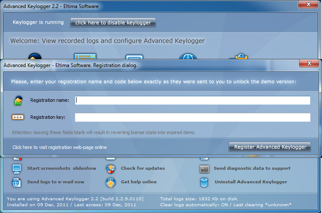Viewport: 322px width, 213px height.
Task: Close the main Advanced Keylogger window
Action: 309,5
